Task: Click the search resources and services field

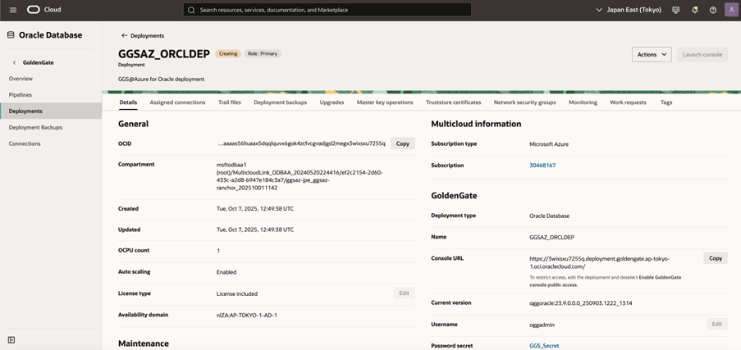Action: [x=327, y=10]
